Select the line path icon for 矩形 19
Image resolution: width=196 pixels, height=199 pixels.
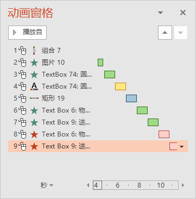[34, 98]
